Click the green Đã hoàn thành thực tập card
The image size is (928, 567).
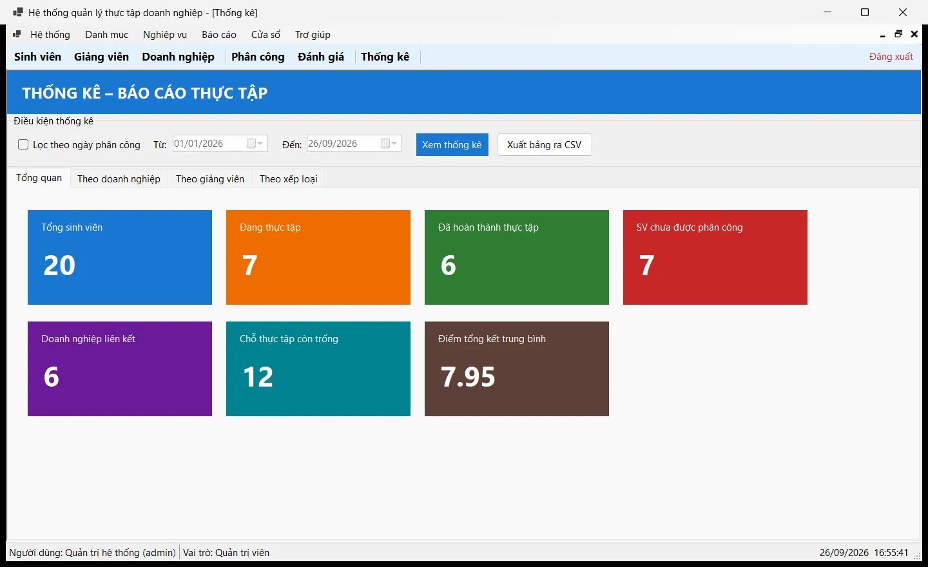tap(517, 258)
